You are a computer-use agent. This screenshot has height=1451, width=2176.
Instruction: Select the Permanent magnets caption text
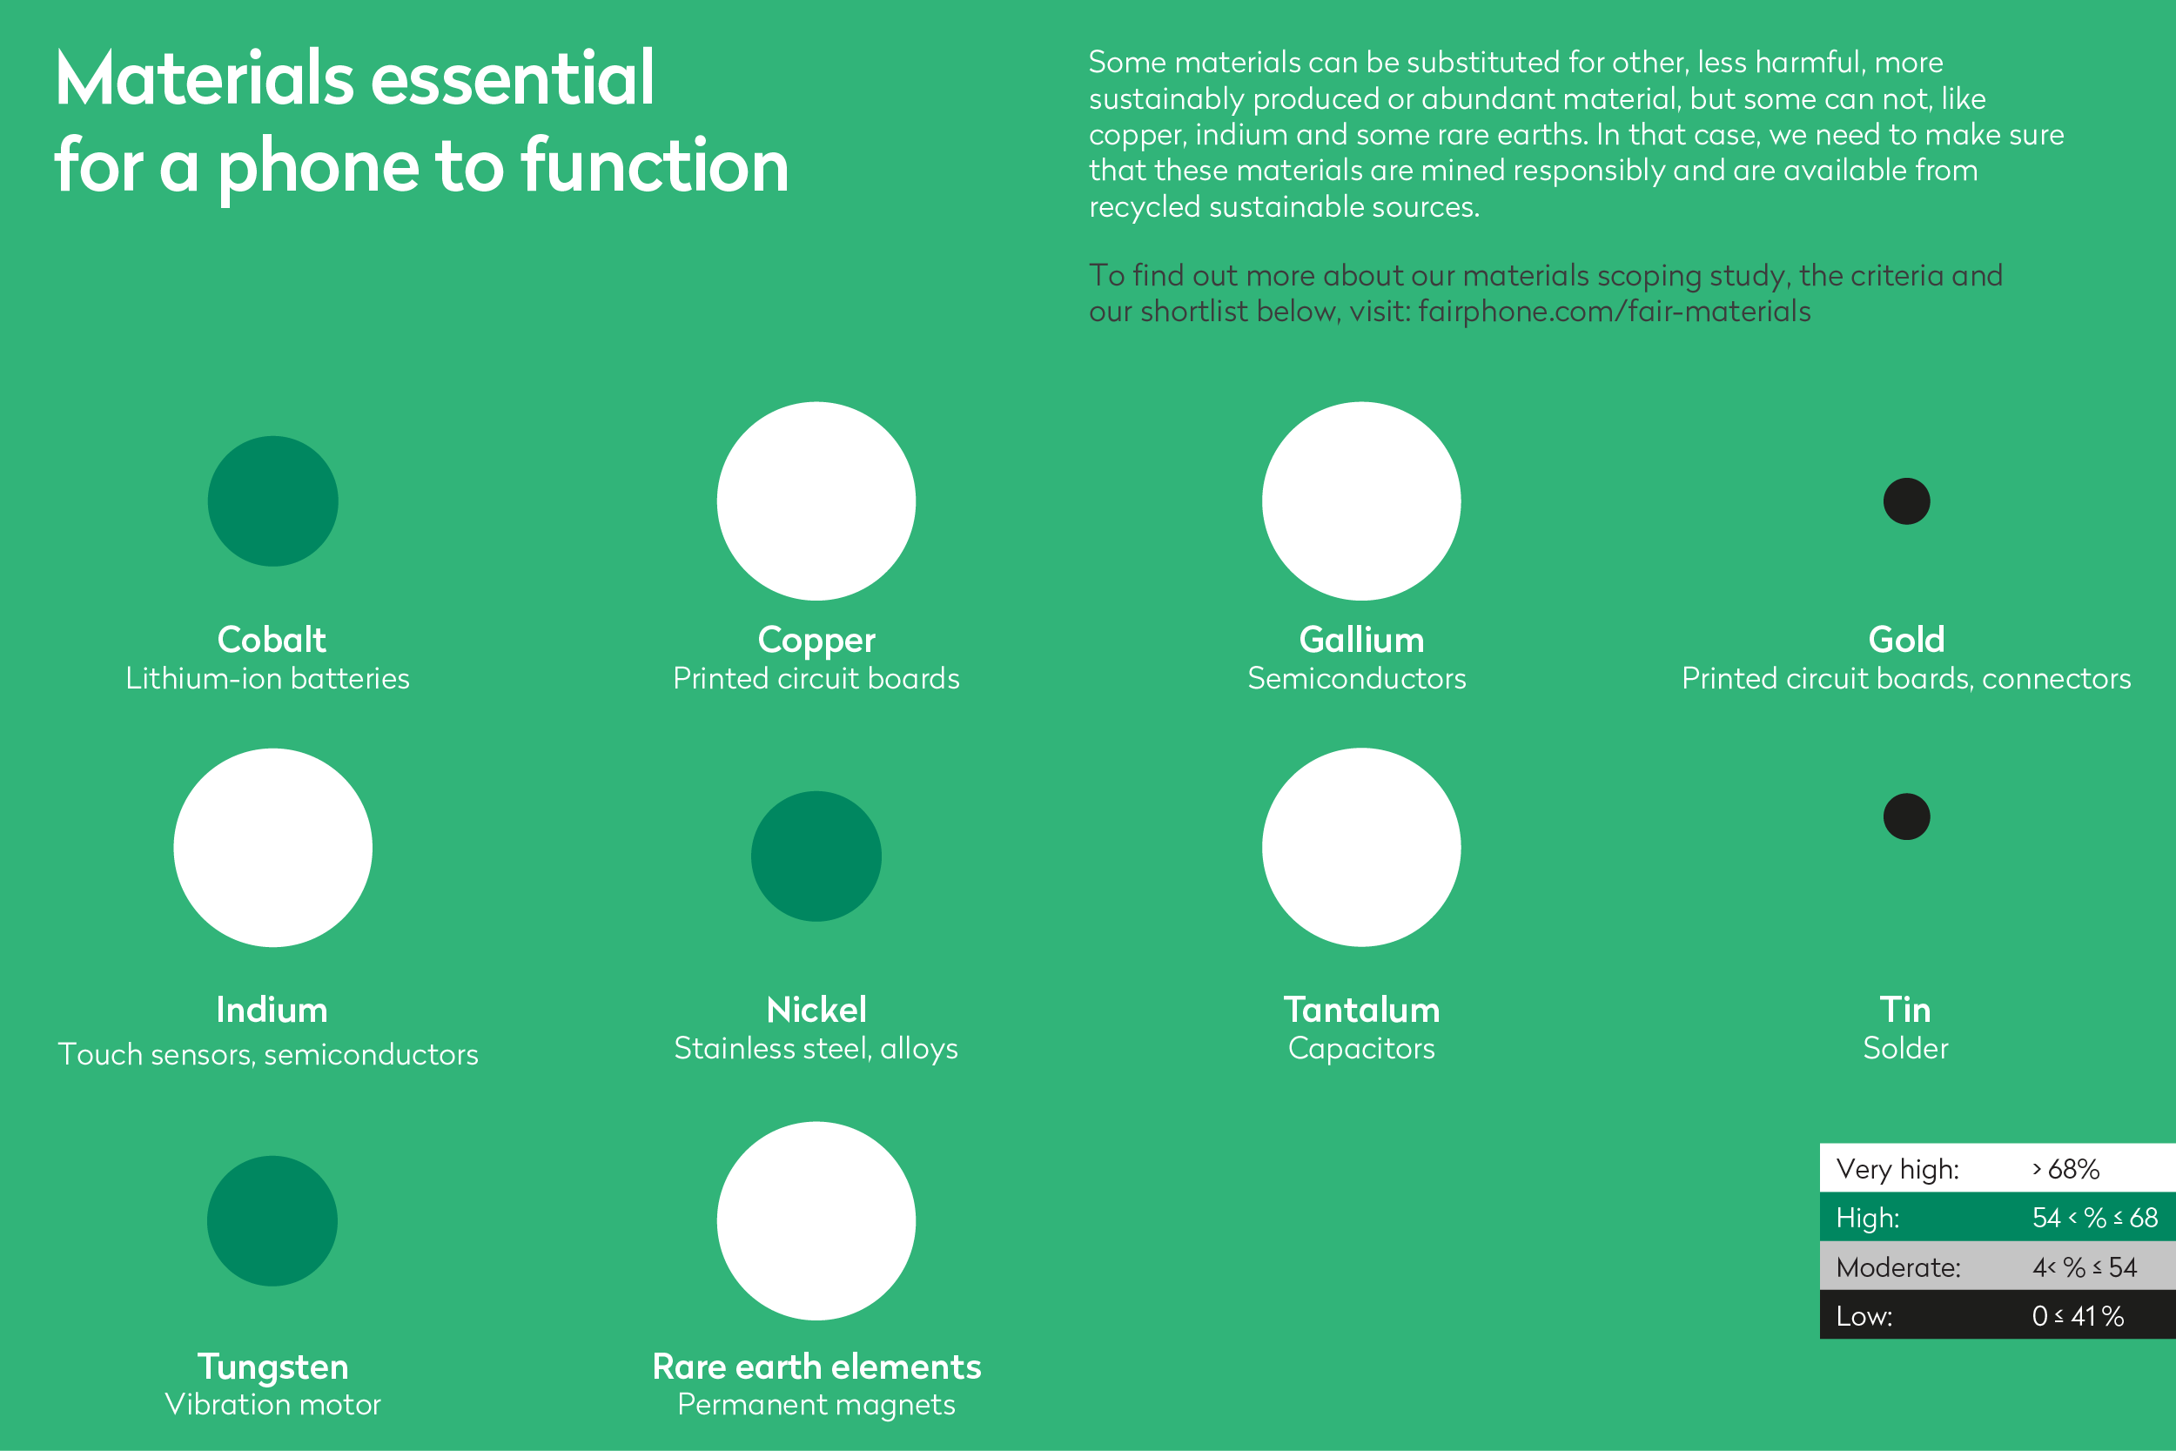tap(816, 1405)
